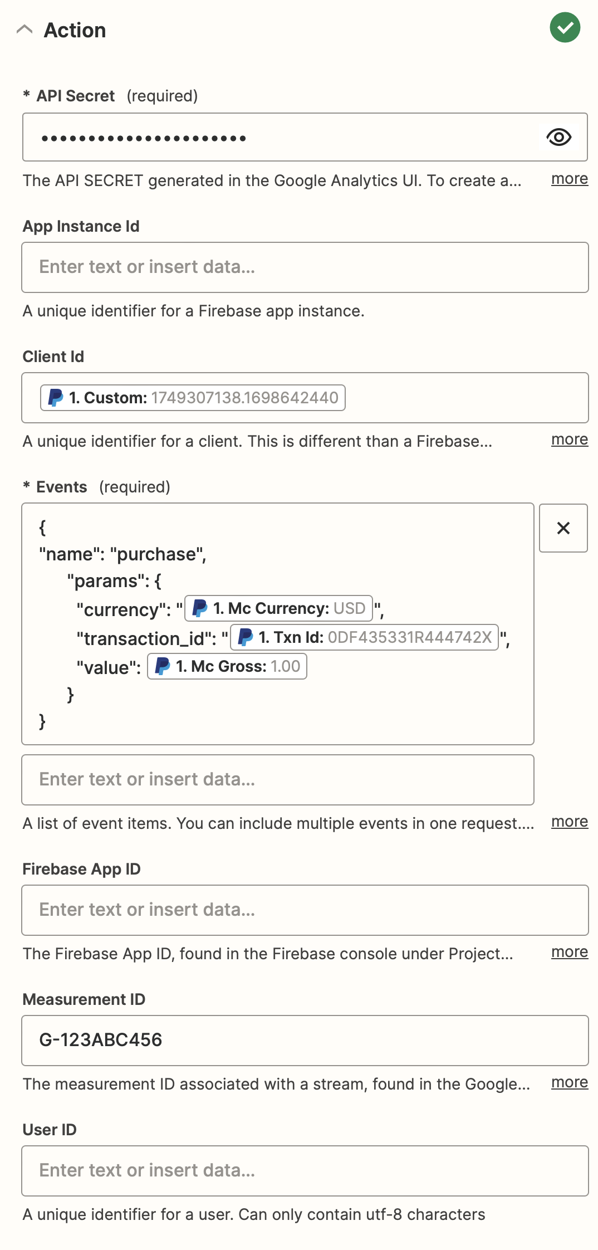Image resolution: width=598 pixels, height=1250 pixels.
Task: Click the Firebase App ID input field
Action: (x=305, y=910)
